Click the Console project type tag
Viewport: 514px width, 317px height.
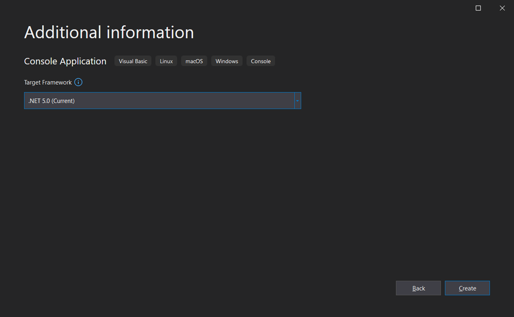pos(261,61)
